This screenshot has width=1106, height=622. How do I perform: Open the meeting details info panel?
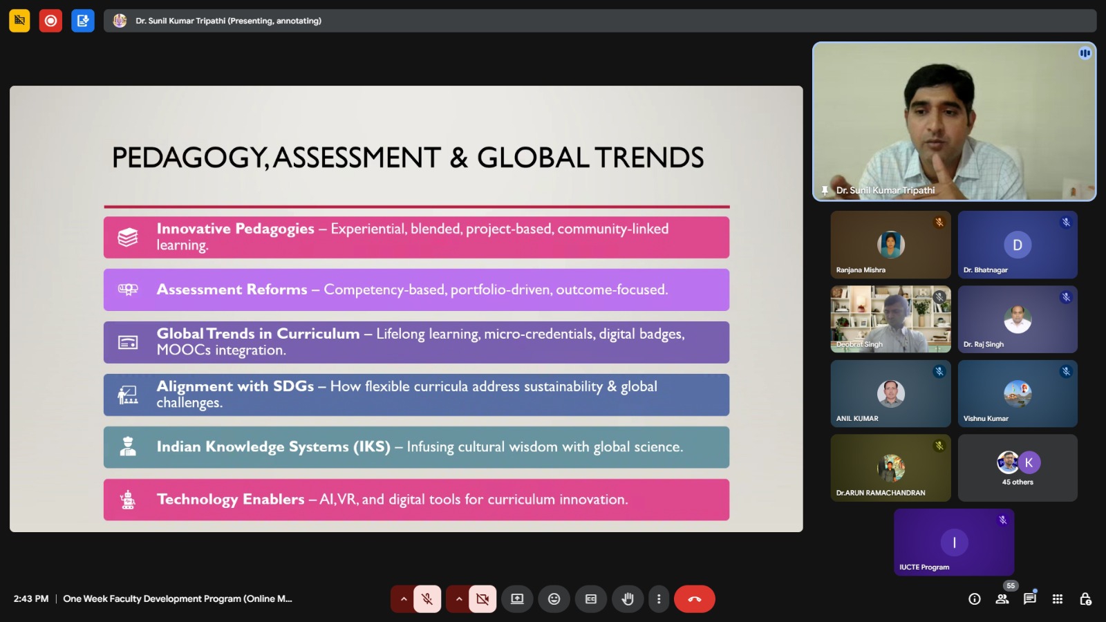pyautogui.click(x=975, y=599)
